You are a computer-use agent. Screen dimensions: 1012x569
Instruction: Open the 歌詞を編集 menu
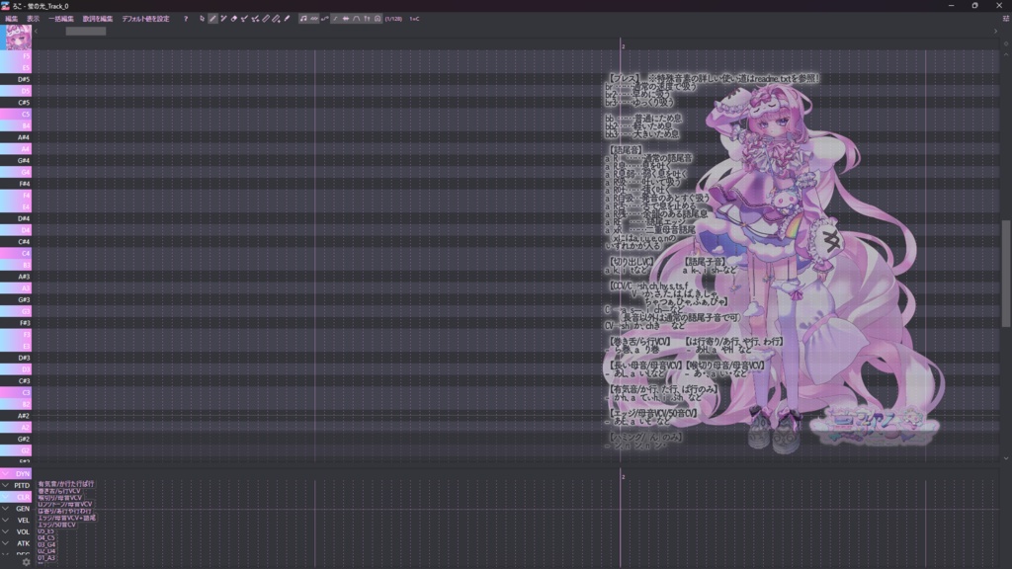(98, 19)
